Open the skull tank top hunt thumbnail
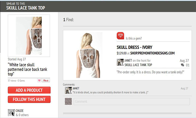Screen dimensions: 196x118 tap(29, 36)
